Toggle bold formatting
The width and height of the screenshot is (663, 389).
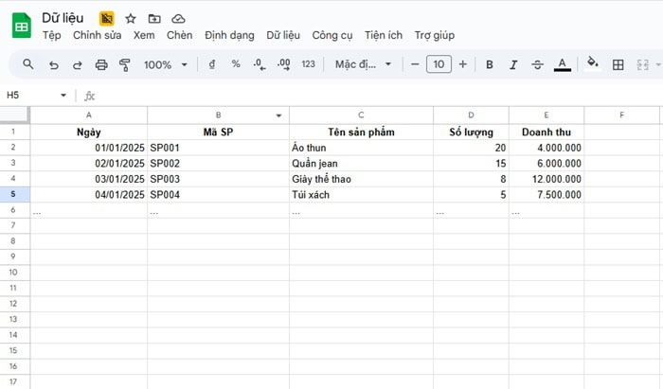[490, 64]
